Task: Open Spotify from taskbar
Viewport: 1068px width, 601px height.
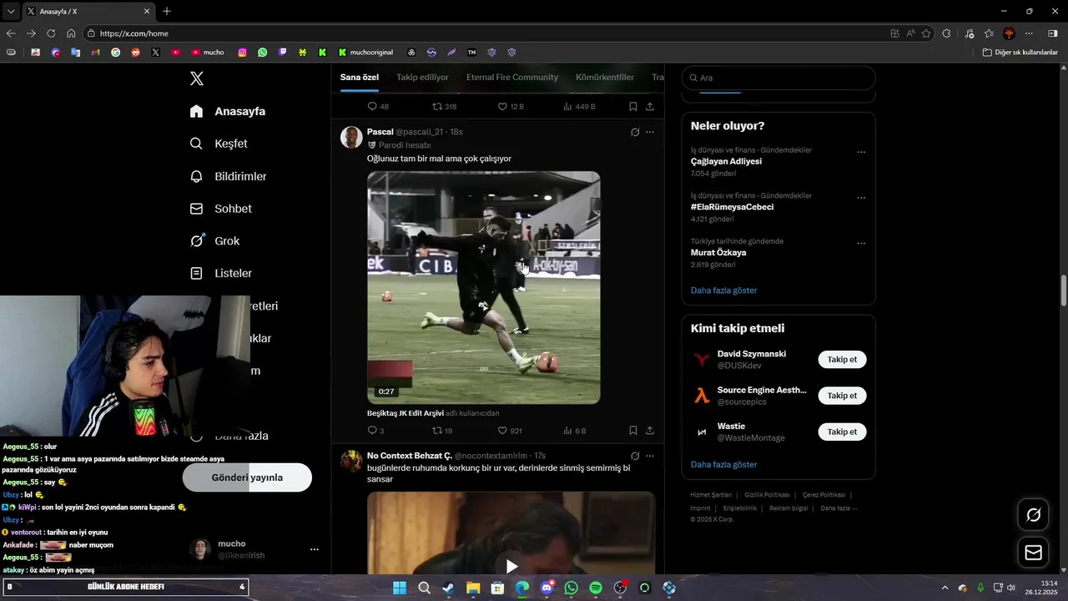Action: 596,588
